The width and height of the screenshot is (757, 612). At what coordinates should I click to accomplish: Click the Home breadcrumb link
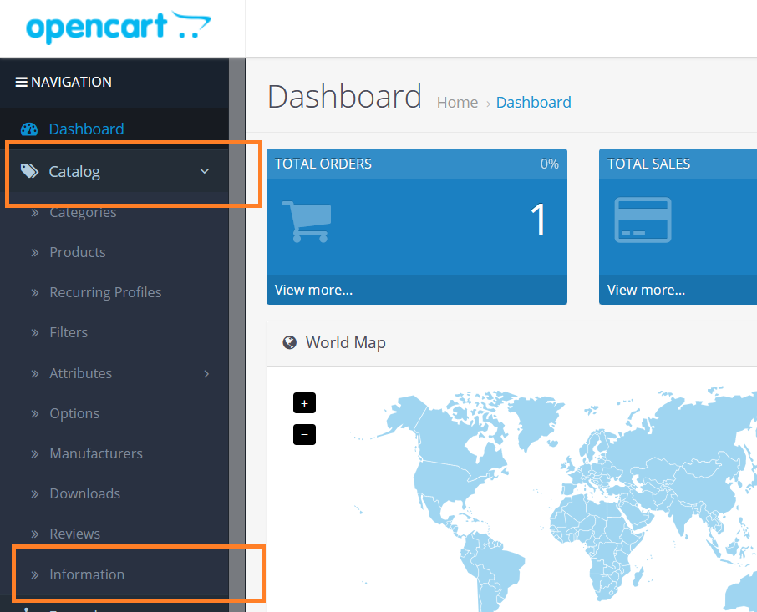click(x=457, y=102)
